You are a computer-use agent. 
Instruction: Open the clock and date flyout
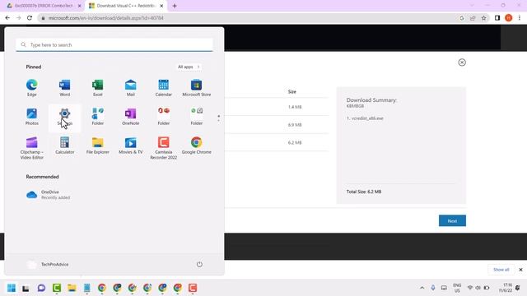[506, 288]
